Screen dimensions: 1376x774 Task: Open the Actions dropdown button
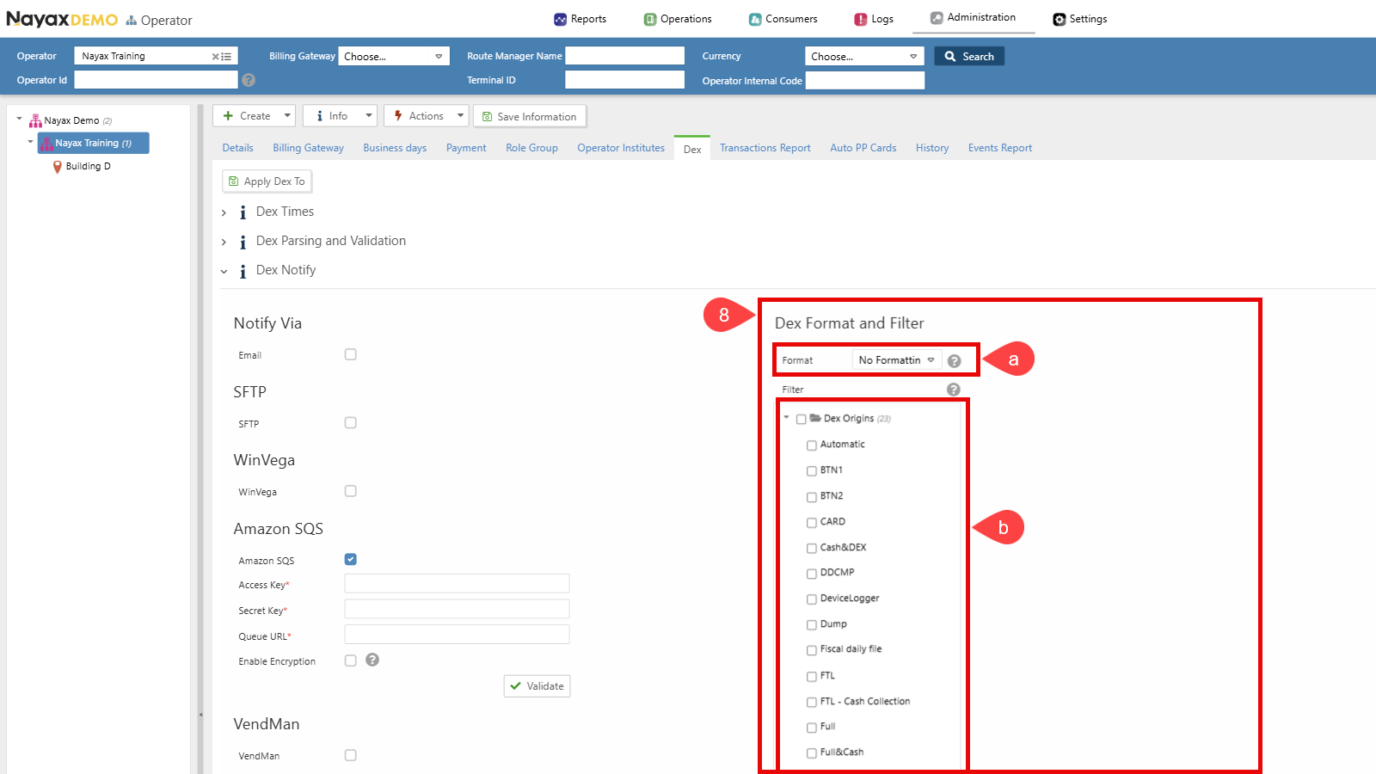pyautogui.click(x=426, y=116)
